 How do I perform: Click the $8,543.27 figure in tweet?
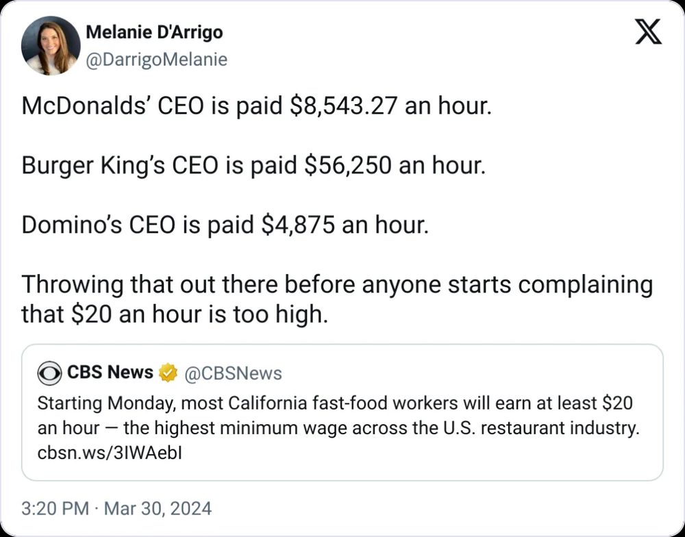point(345,106)
